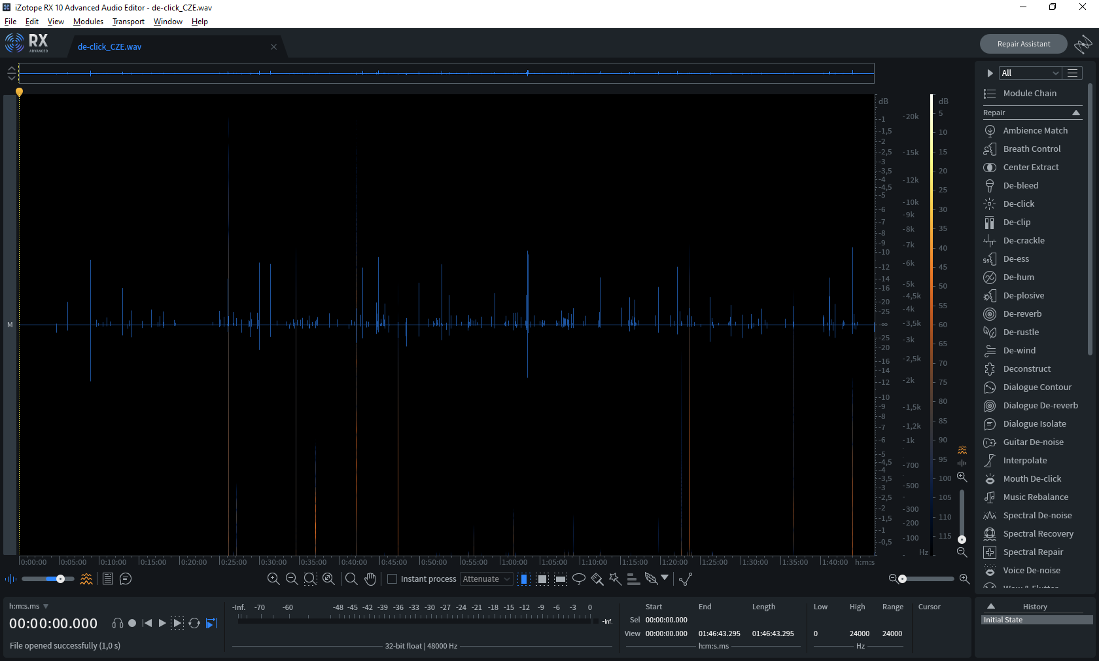The height and width of the screenshot is (661, 1099).
Task: Enable the Instant process checkbox
Action: point(392,579)
